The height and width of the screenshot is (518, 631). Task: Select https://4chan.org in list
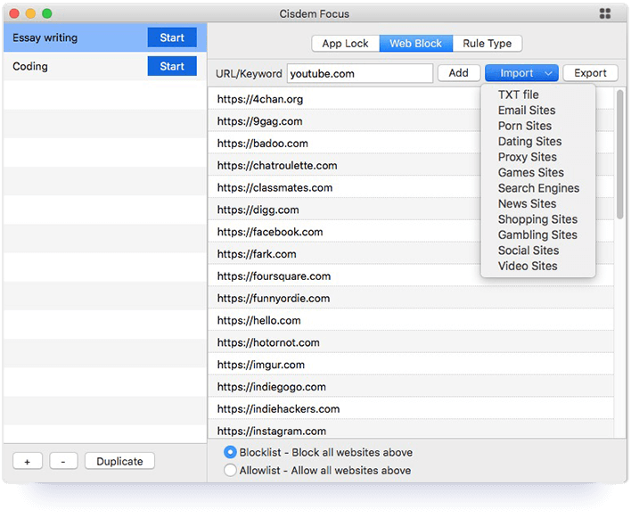pos(411,99)
